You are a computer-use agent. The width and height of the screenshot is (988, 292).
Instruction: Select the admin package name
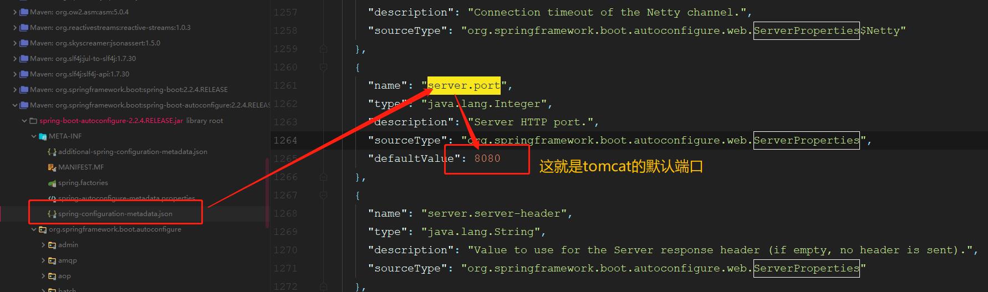pos(68,244)
